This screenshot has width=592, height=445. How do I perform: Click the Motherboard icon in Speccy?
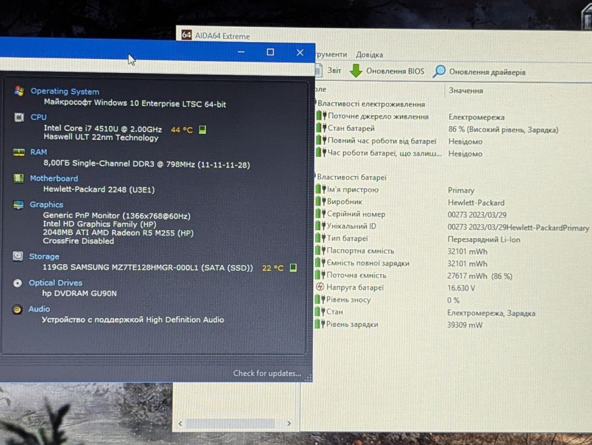18,178
